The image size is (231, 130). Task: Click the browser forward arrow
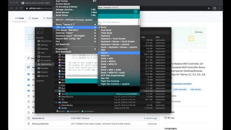[x=16, y=8]
